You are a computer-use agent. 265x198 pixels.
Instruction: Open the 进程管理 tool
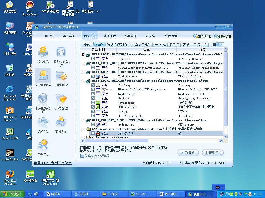61,78
